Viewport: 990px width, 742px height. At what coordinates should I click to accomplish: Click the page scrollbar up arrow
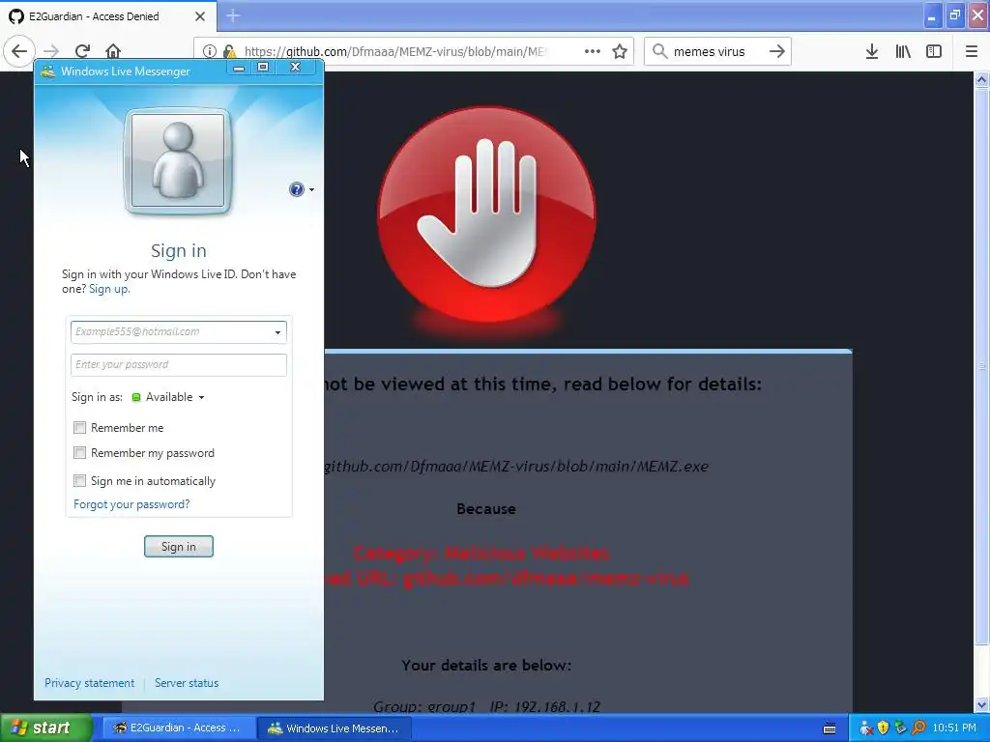[981, 79]
